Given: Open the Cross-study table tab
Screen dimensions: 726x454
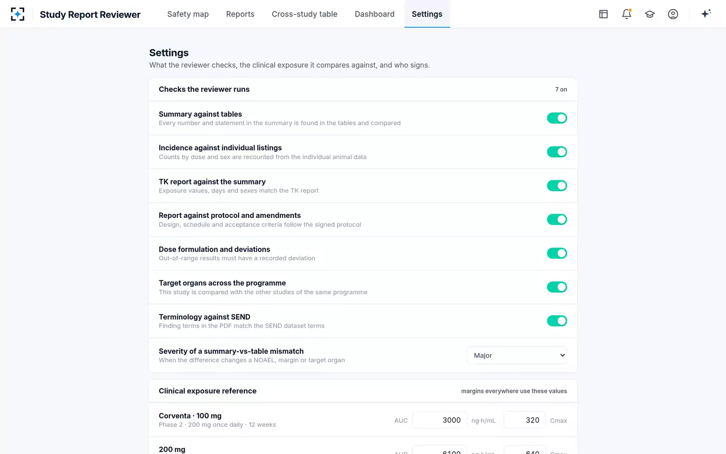Looking at the screenshot, I should pos(305,14).
